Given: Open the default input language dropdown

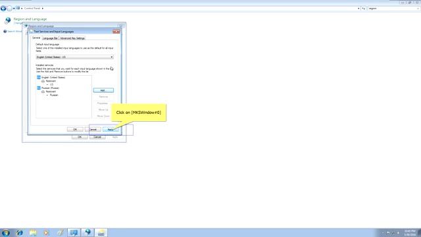Looking at the screenshot, I should (x=74, y=57).
